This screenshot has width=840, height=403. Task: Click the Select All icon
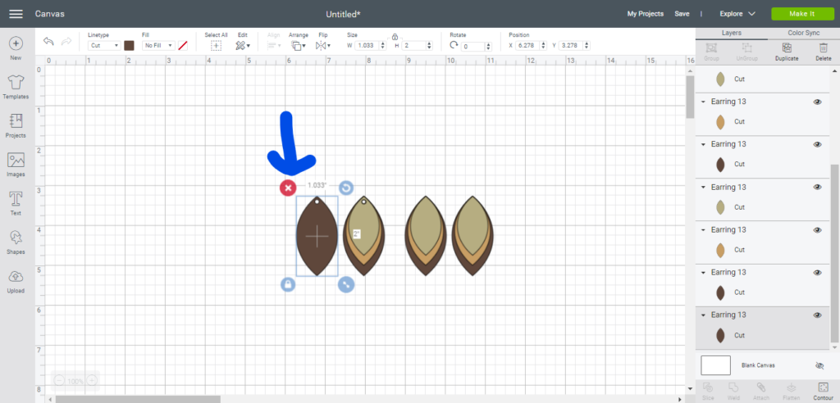click(x=216, y=46)
